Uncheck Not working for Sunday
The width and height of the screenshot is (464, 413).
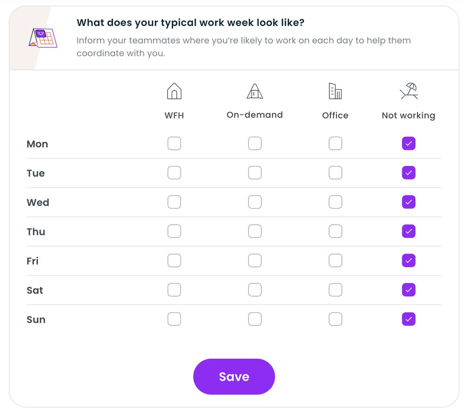(408, 319)
